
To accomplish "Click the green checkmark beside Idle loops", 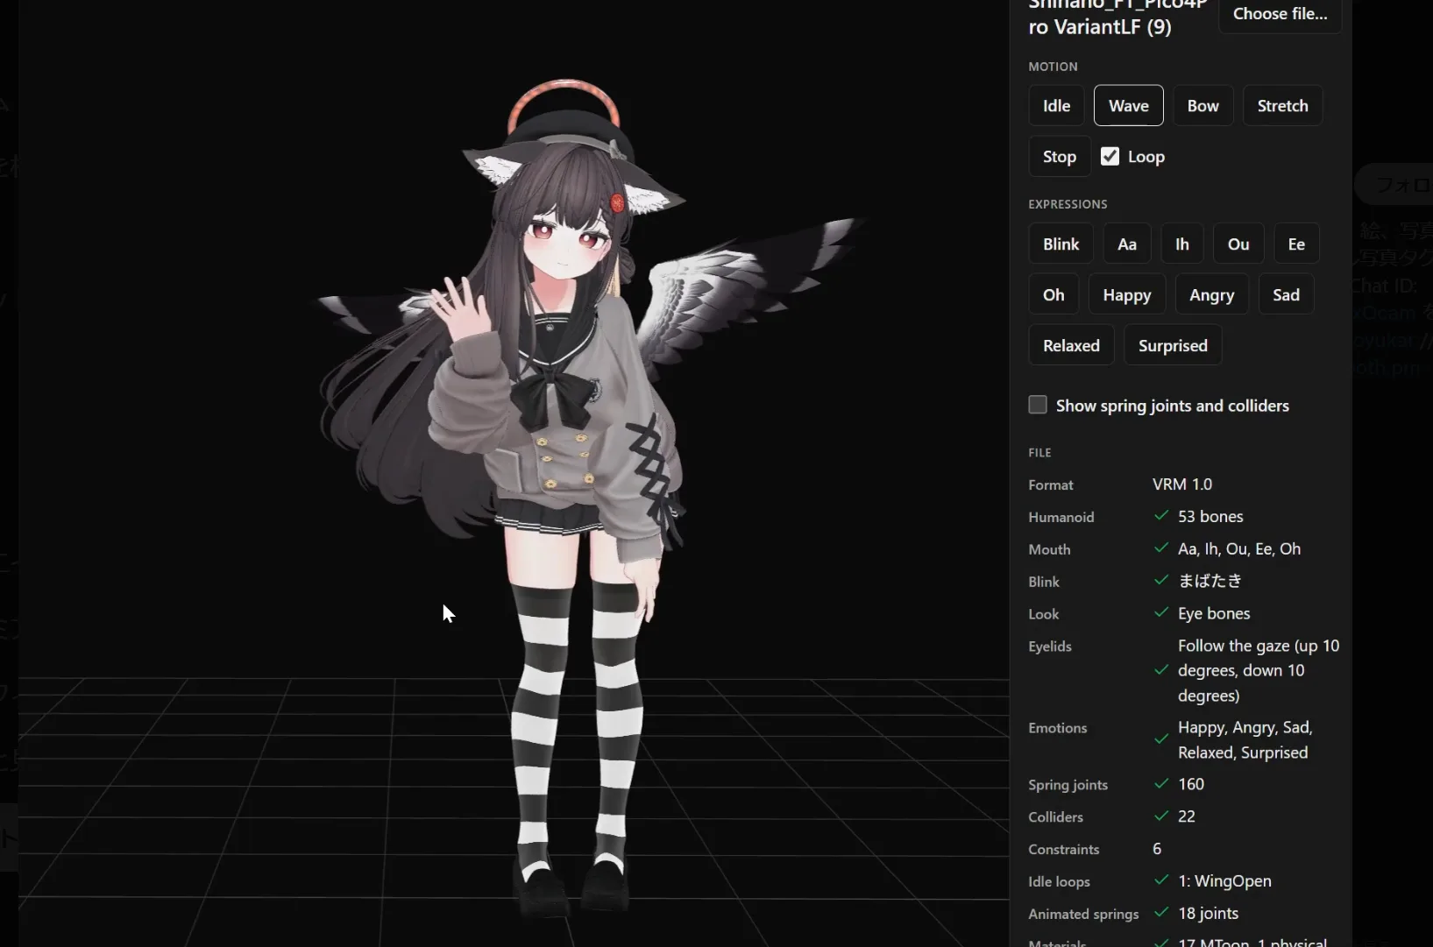I will click(x=1161, y=880).
